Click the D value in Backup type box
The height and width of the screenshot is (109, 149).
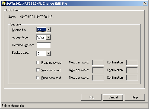pyautogui.click(x=39, y=54)
